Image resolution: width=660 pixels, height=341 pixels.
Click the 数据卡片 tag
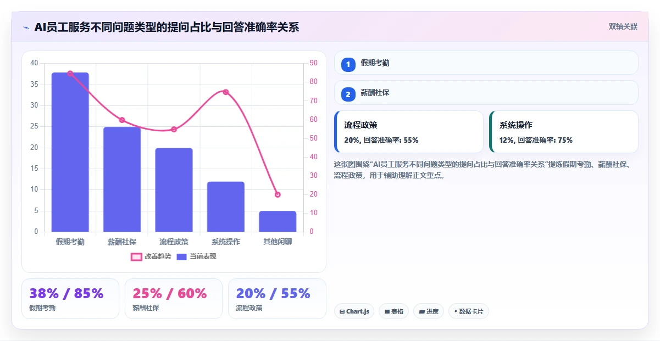click(x=469, y=311)
